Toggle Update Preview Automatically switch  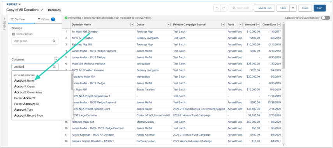coord(326,18)
